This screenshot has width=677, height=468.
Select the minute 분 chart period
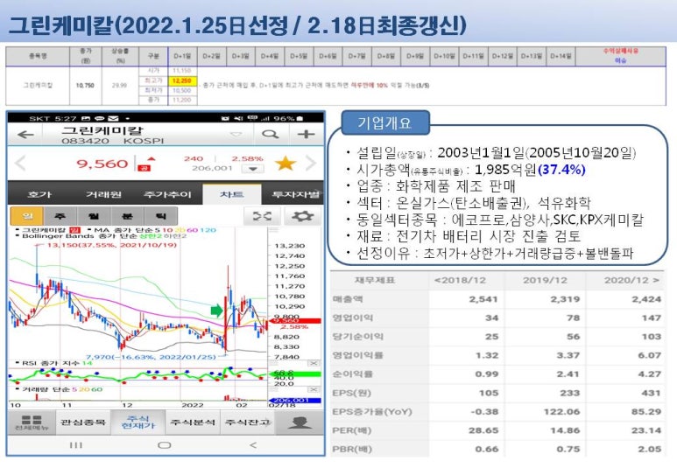[127, 216]
